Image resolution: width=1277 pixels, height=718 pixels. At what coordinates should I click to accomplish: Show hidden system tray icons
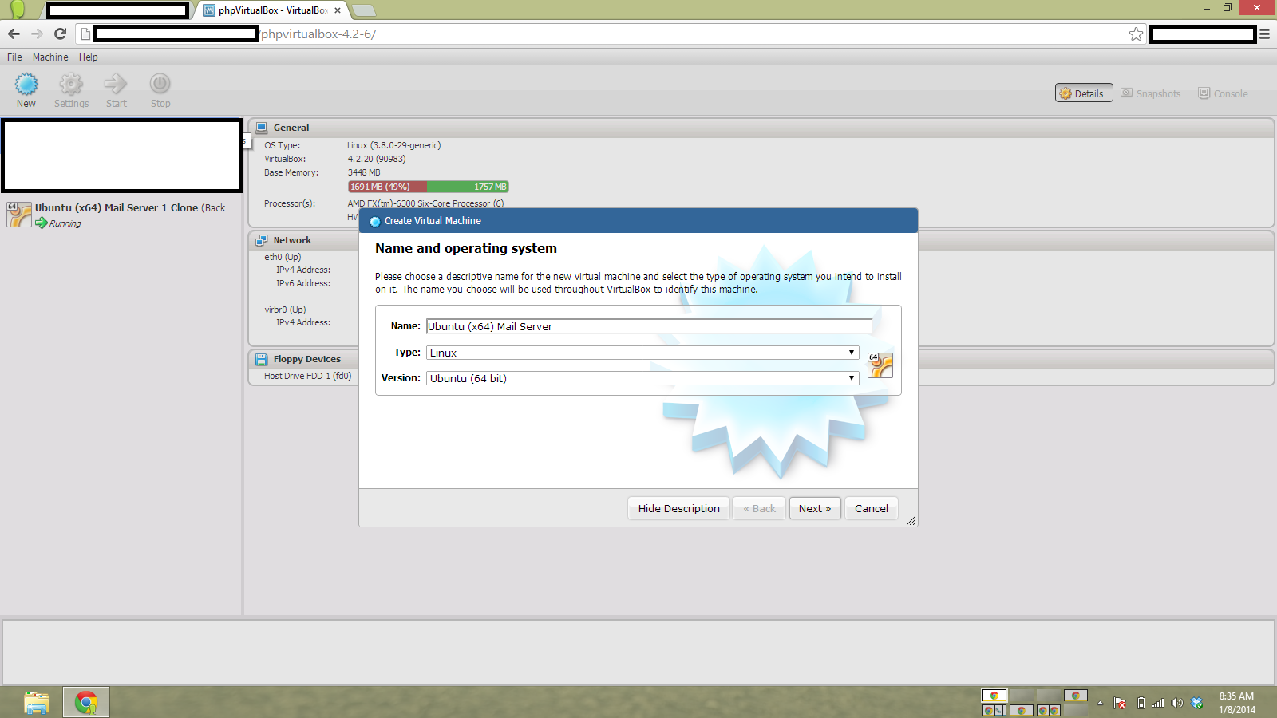click(x=1100, y=703)
